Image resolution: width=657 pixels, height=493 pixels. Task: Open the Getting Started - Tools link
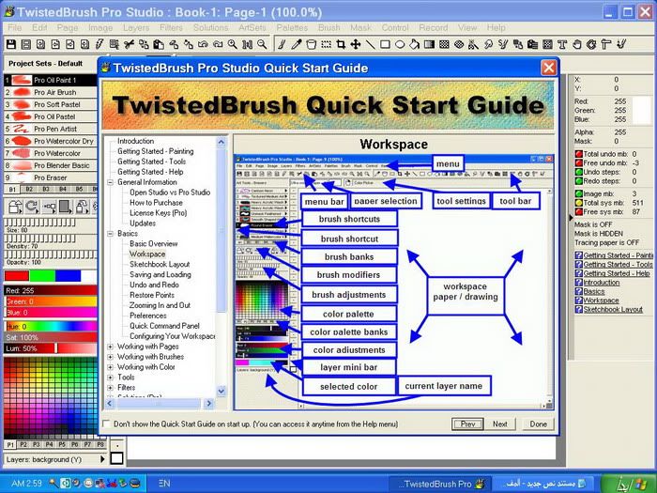(618, 264)
